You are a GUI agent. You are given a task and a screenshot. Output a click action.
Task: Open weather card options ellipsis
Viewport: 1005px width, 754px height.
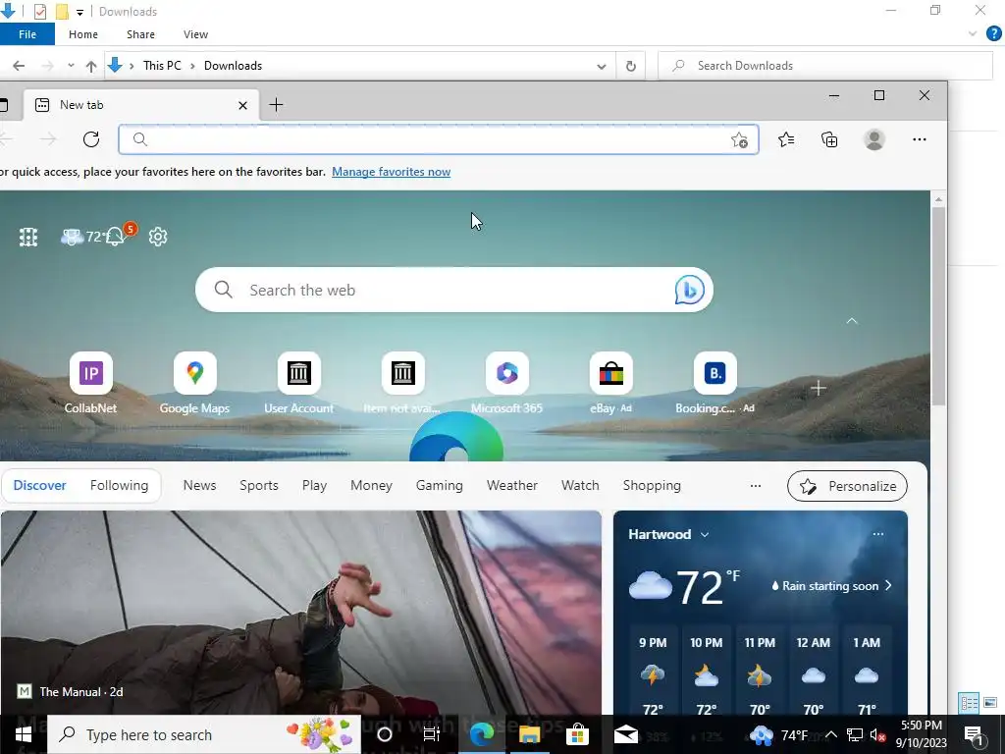(x=878, y=534)
